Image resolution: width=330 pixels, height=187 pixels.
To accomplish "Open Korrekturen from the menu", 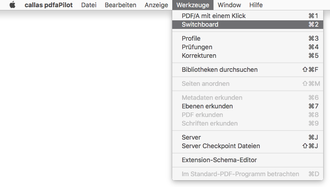I will click(x=247, y=56).
